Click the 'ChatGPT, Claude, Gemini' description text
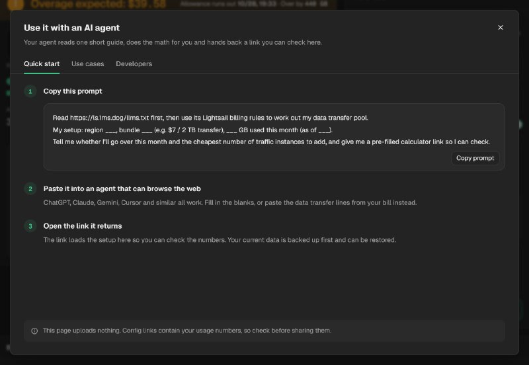The image size is (529, 365). coord(230,202)
